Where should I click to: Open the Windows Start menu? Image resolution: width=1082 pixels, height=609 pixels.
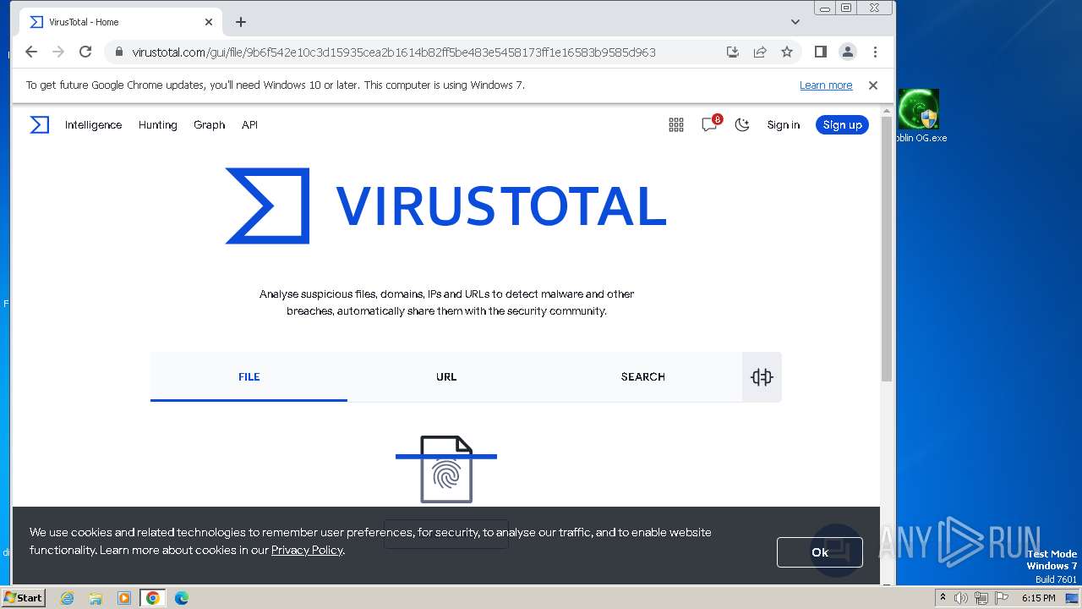point(24,597)
